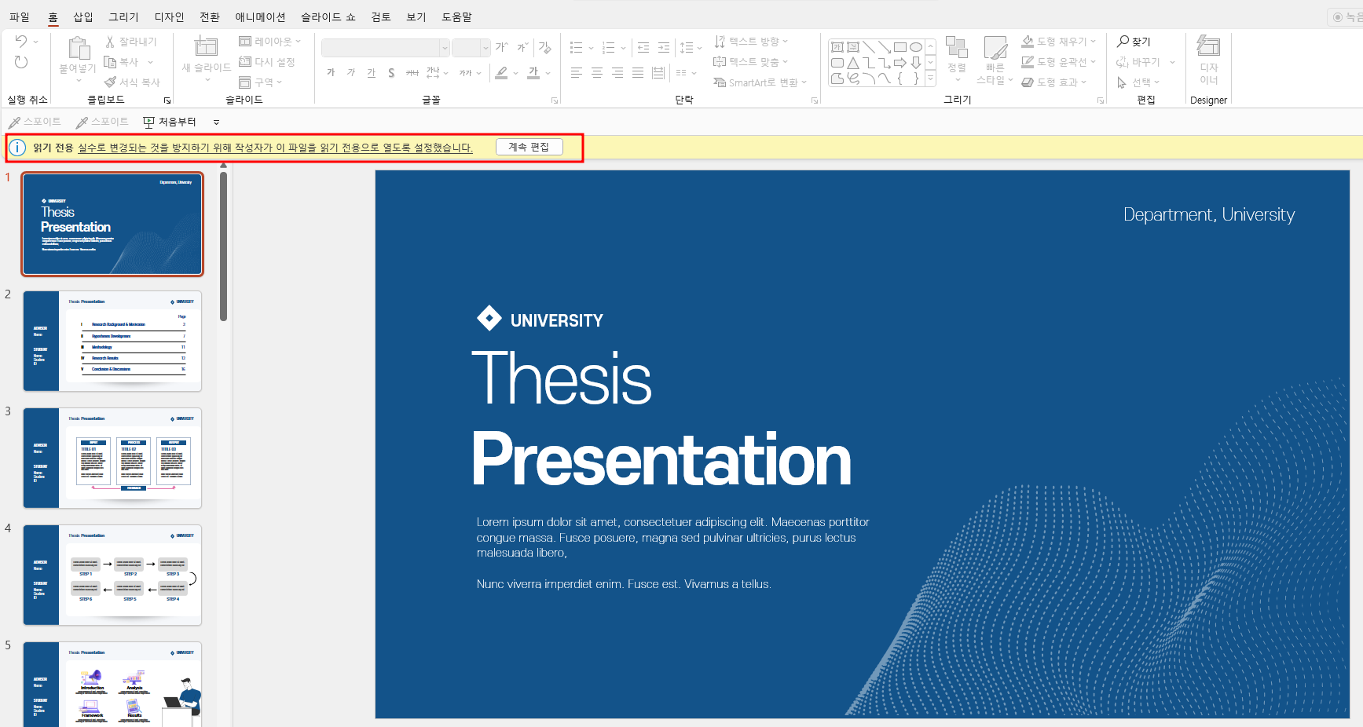Select the Oval shape in gallery
The height and width of the screenshot is (727, 1363).
coord(916,47)
